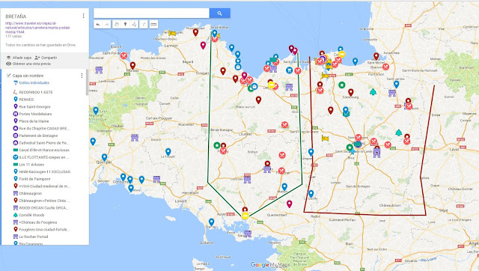Select Cathedral Saint-Pierre list entry

point(44,143)
